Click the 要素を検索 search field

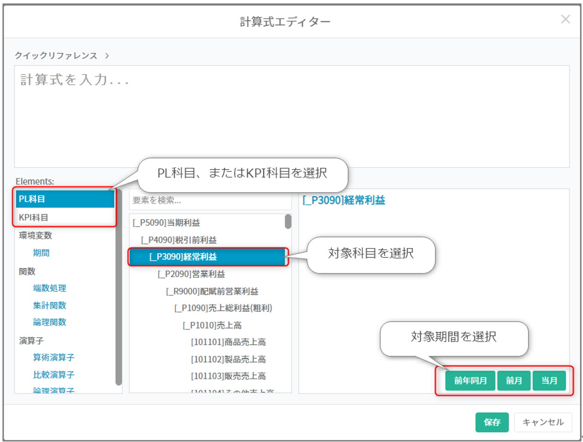(x=210, y=200)
